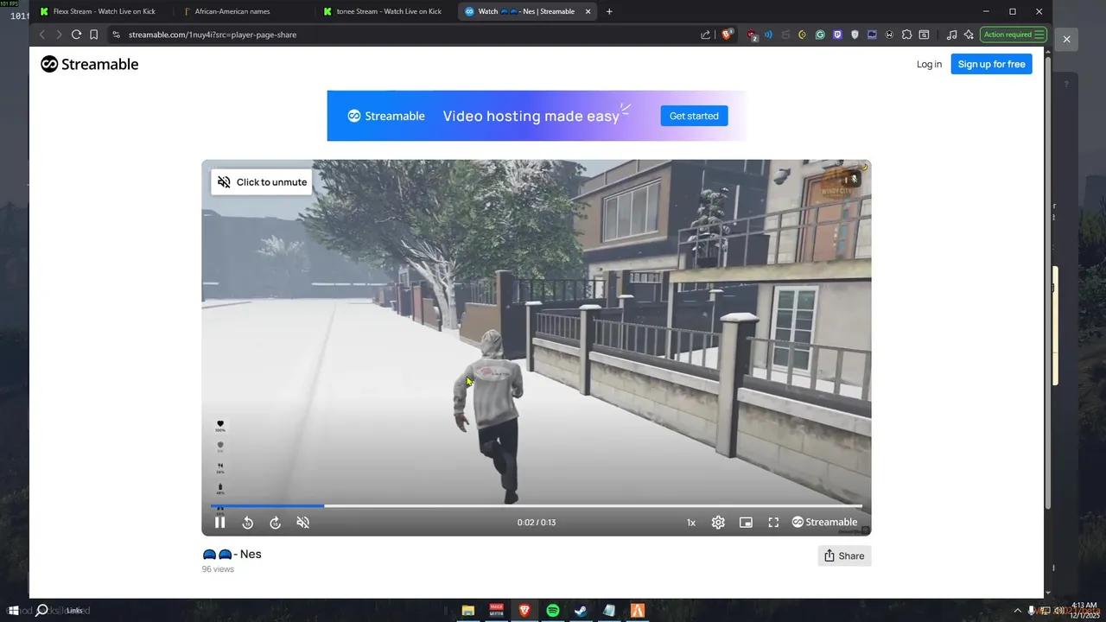Viewport: 1106px width, 622px height.
Task: Click the Sign up for free button
Action: coord(991,64)
